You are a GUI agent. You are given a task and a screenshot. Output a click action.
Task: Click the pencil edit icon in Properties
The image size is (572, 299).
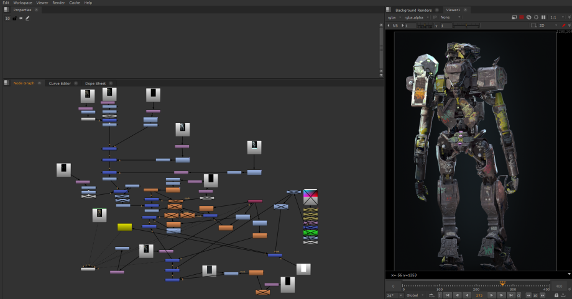click(27, 18)
